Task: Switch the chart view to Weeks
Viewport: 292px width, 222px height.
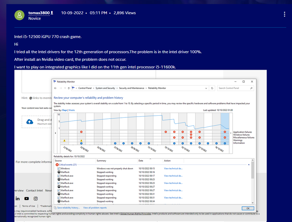Action: (x=72, y=110)
